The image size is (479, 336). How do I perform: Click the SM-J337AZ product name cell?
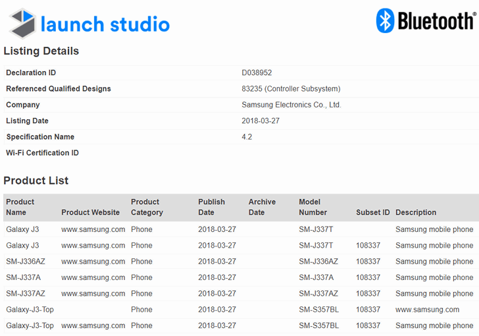26,293
